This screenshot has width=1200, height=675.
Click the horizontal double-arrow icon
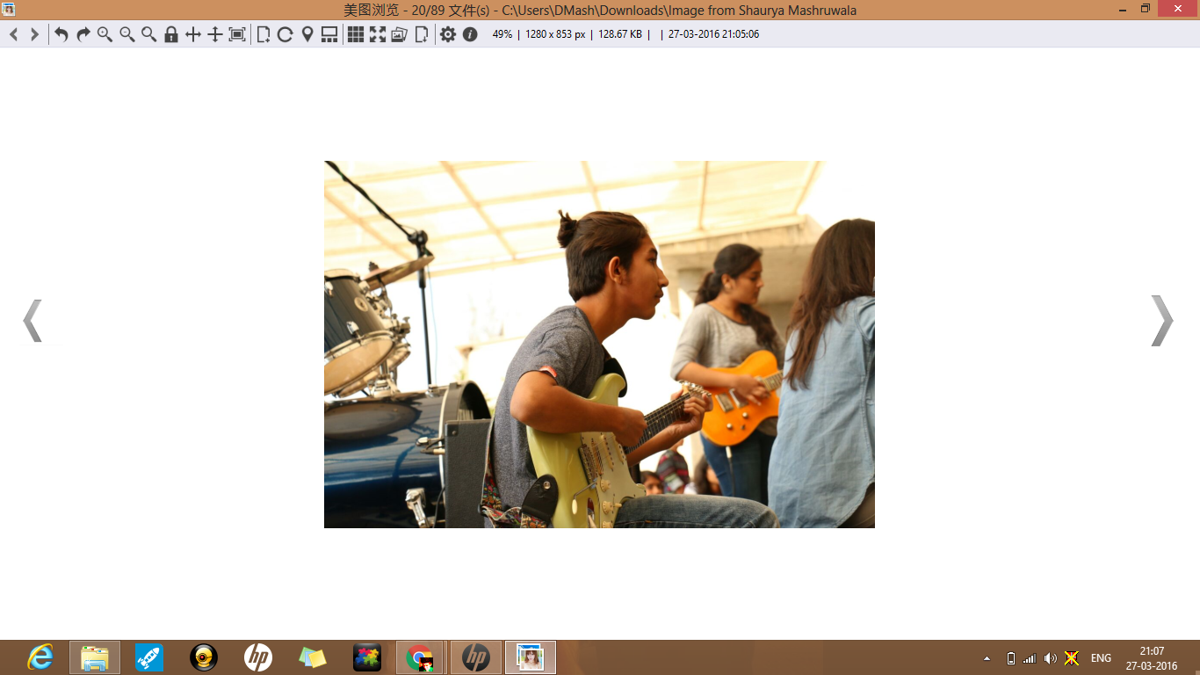193,34
